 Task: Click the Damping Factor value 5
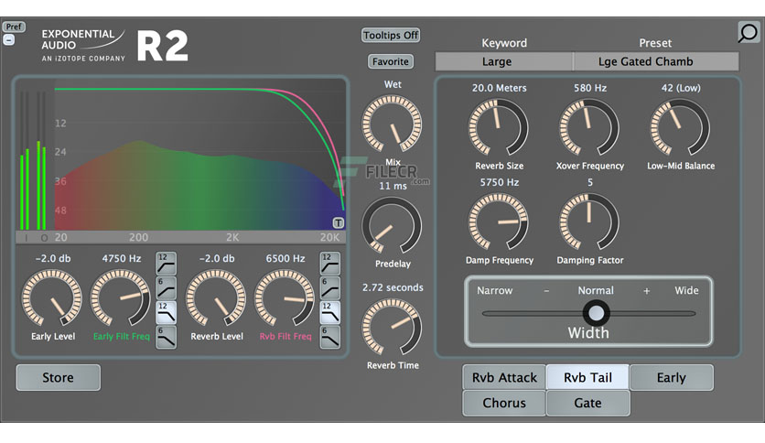tap(590, 182)
